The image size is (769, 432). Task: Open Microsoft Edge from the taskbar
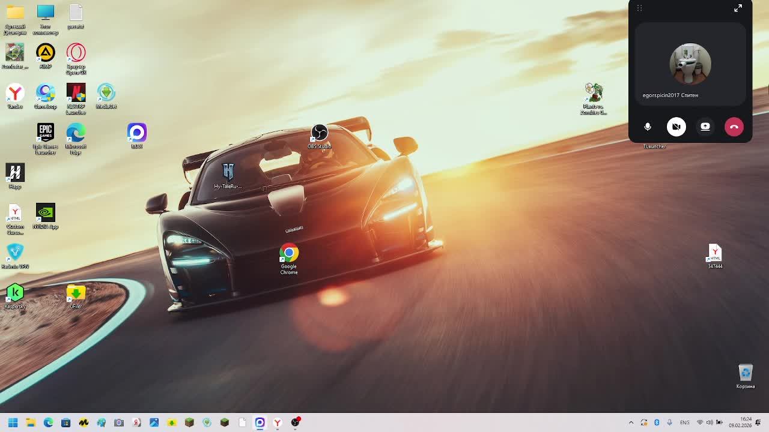click(48, 422)
